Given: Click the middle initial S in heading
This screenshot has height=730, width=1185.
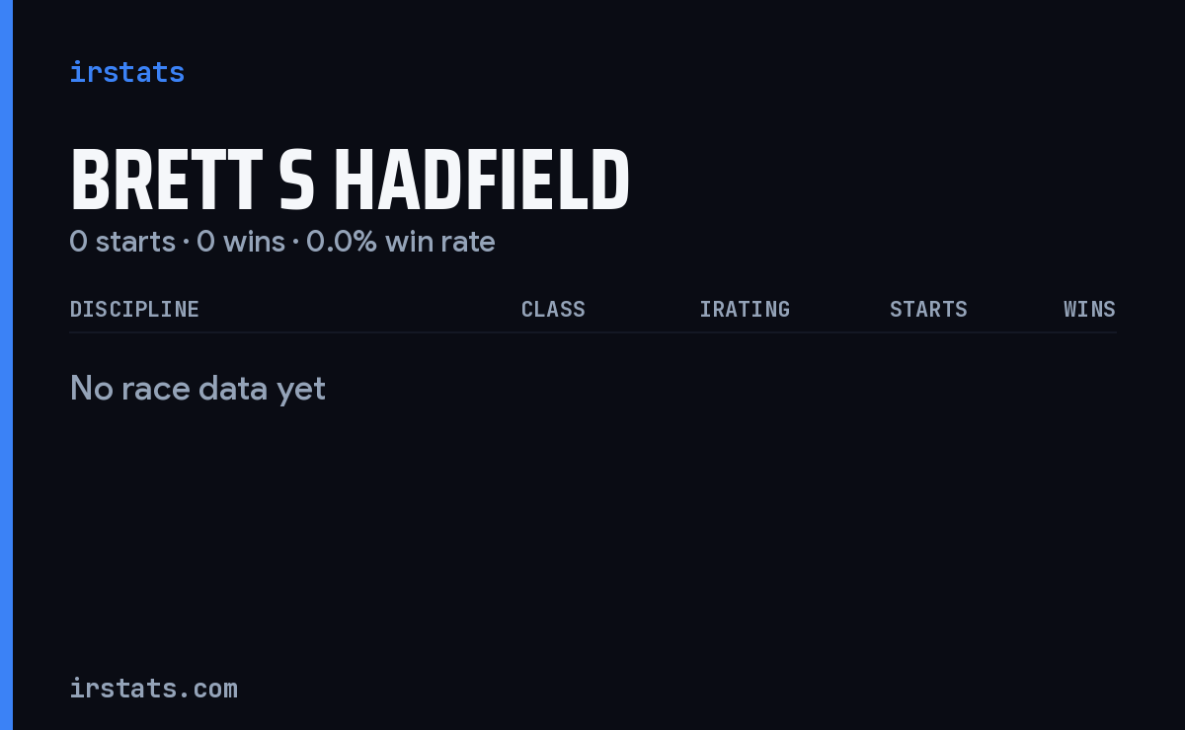Looking at the screenshot, I should click(x=297, y=182).
